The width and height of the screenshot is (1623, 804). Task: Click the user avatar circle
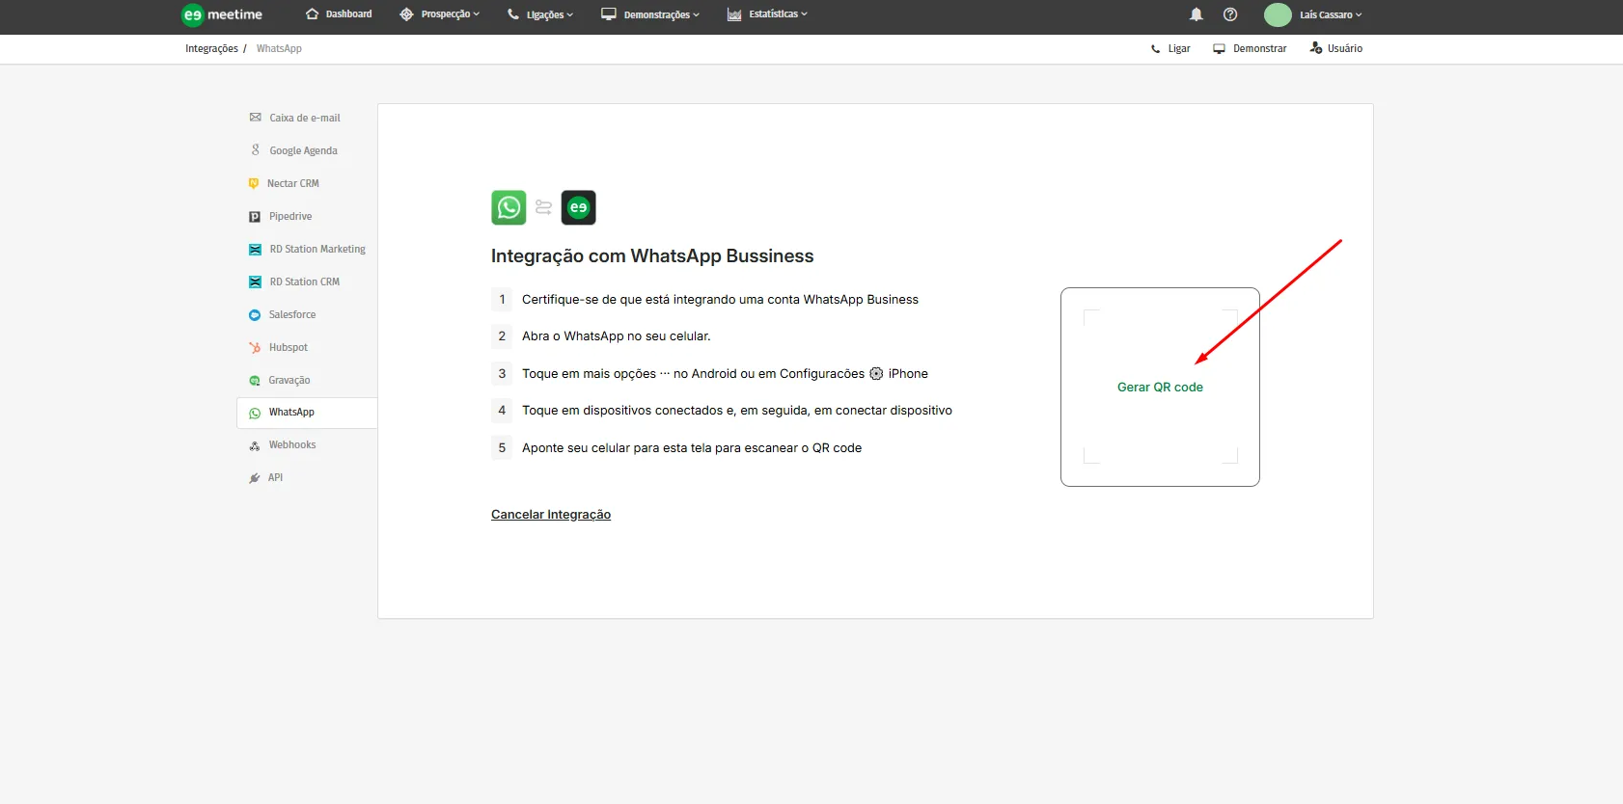click(x=1278, y=14)
